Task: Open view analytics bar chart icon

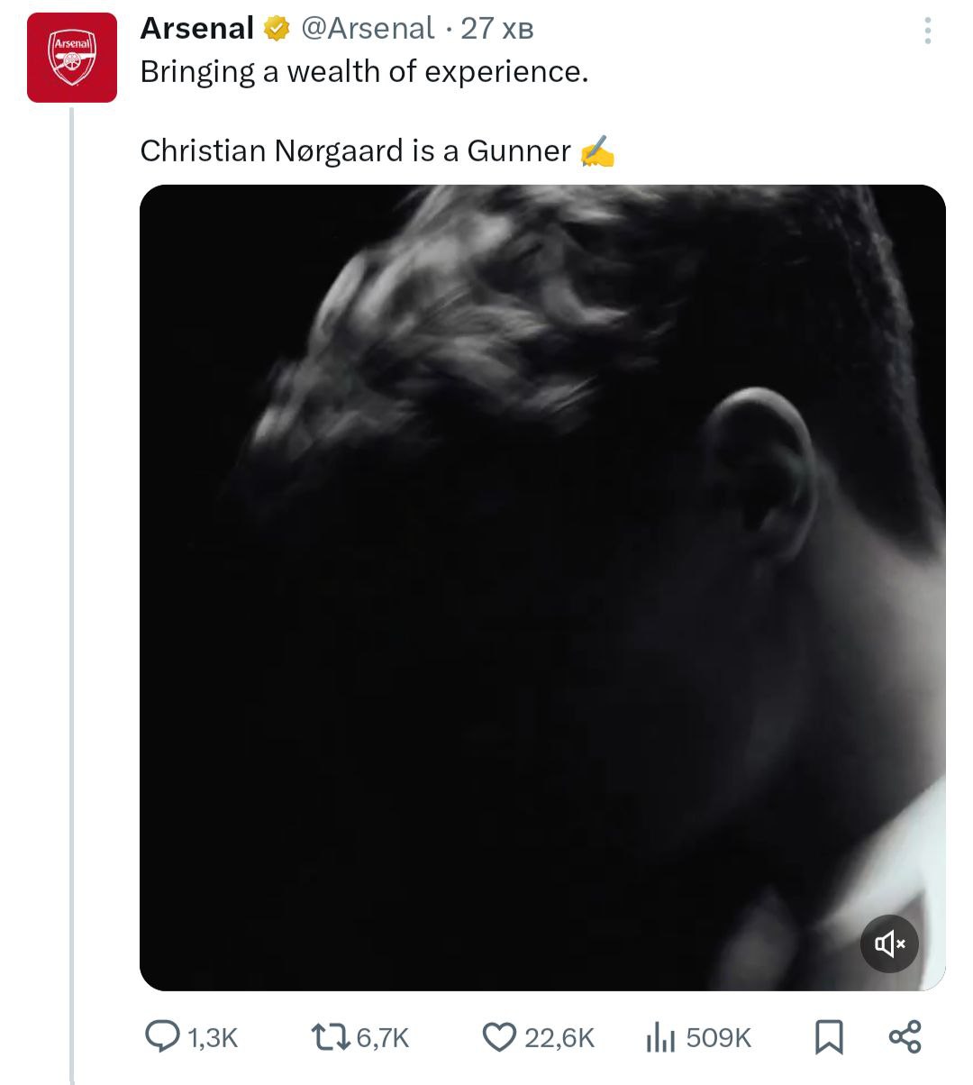Action: pyautogui.click(x=659, y=1038)
